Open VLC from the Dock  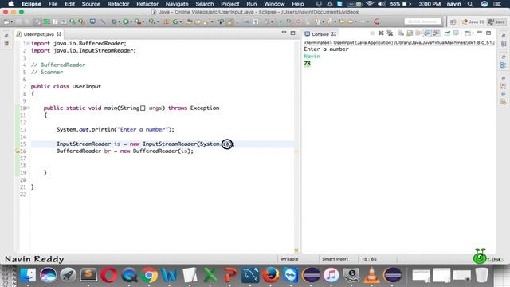[371, 275]
